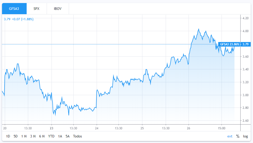Enable the log scale
This screenshot has height=143, width=253.
[x=245, y=136]
